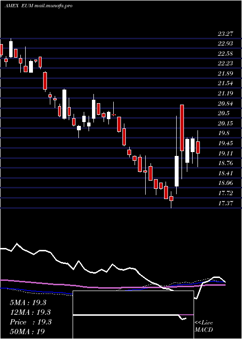Click the 21.19 price axis label

point(226,93)
